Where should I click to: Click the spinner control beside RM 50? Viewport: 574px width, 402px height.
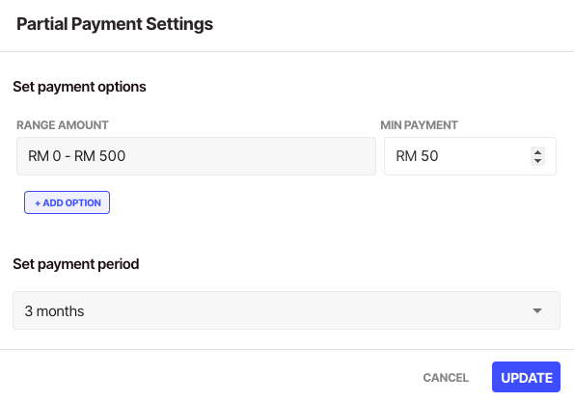coord(537,156)
